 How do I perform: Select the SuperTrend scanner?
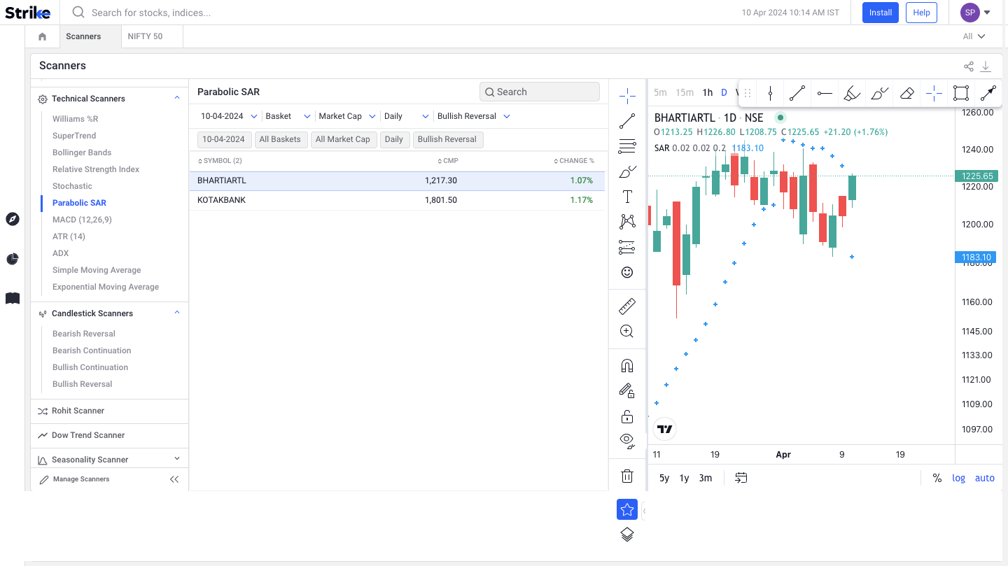click(74, 136)
